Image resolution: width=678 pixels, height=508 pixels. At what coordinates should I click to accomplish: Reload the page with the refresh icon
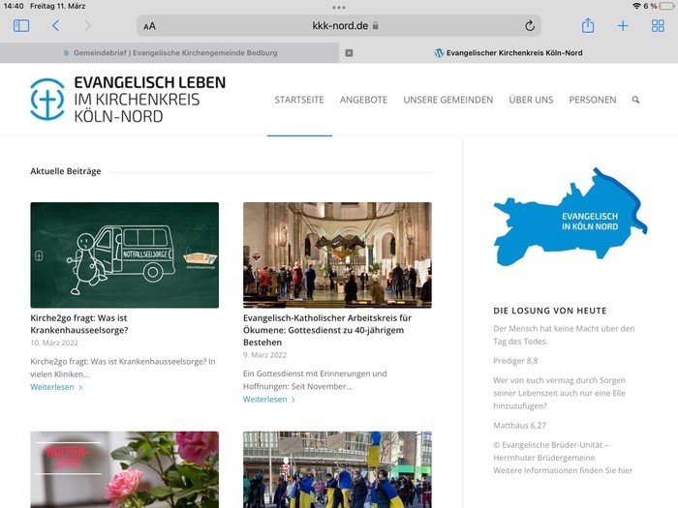pos(529,26)
